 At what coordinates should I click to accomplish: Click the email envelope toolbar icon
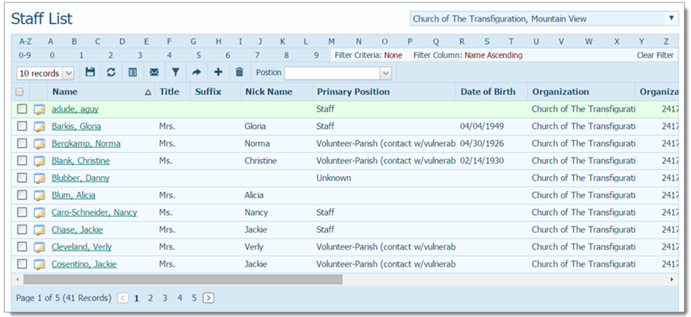click(154, 72)
